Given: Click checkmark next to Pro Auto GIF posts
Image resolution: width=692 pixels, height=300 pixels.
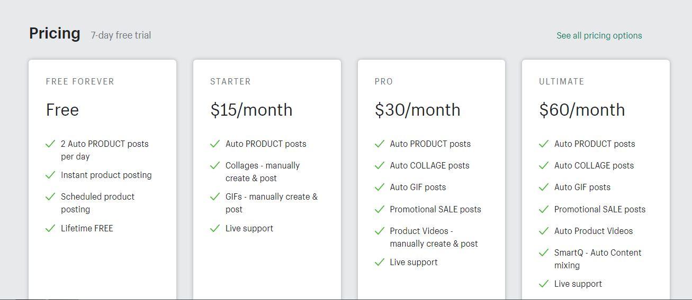Looking at the screenshot, I should (379, 187).
